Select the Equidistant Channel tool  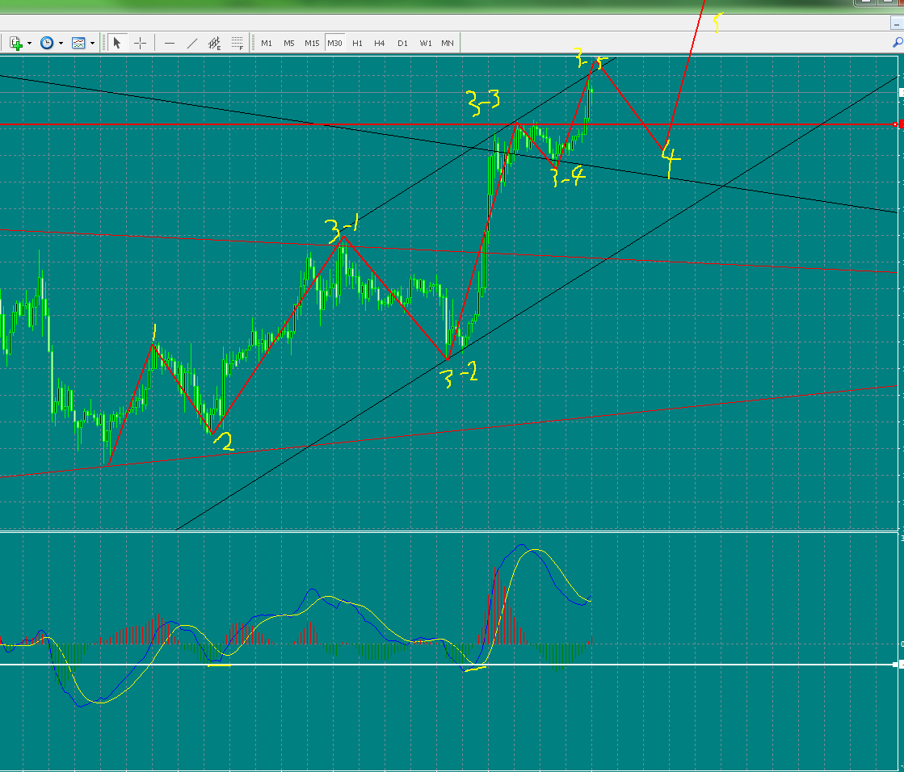click(x=214, y=44)
